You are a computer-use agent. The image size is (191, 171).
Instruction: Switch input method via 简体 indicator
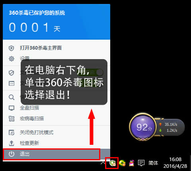coord(153,163)
